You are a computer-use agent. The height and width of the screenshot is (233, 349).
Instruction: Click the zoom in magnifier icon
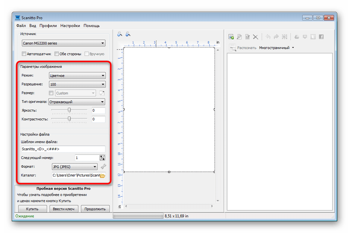coord(120,34)
